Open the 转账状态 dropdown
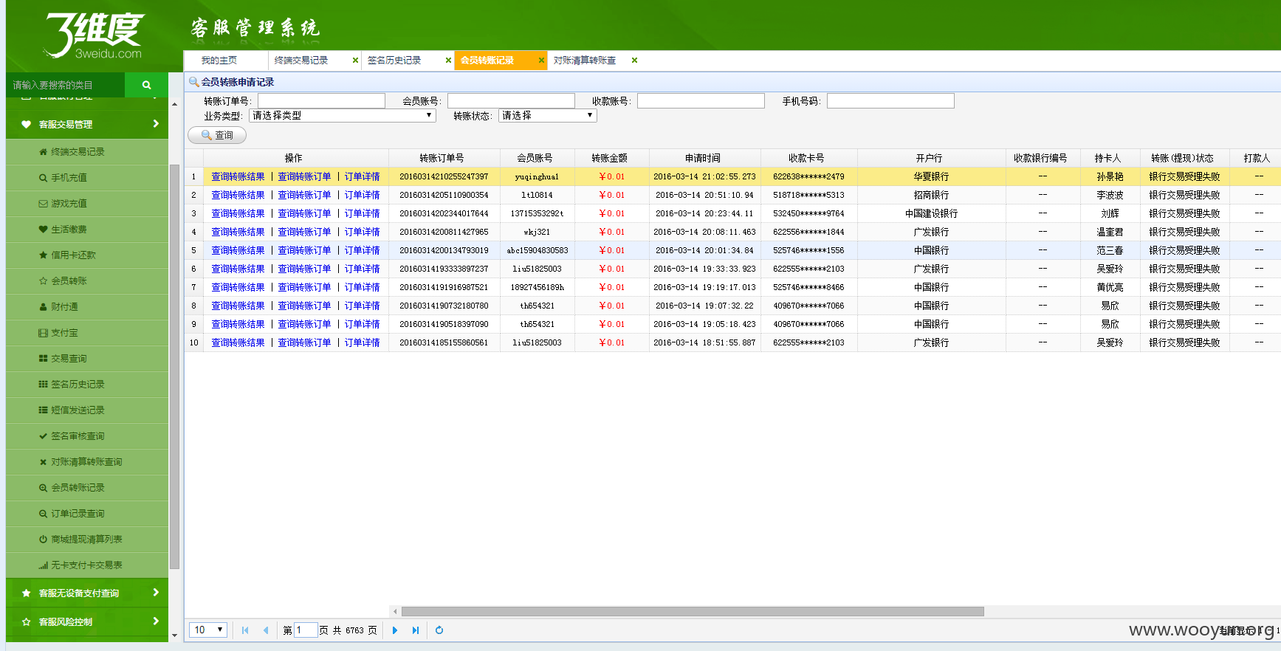The width and height of the screenshot is (1281, 651). click(547, 116)
